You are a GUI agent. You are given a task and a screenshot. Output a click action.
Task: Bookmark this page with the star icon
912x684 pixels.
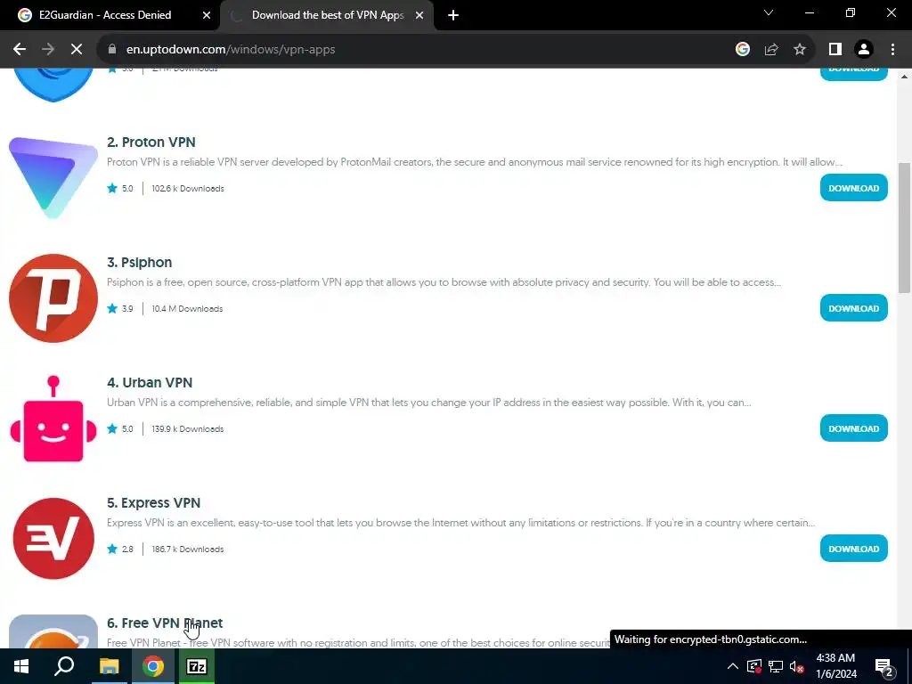[800, 50]
